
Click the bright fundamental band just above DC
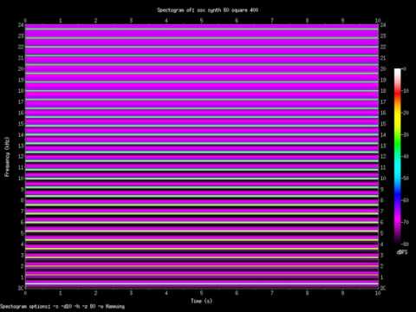pyautogui.click(x=202, y=284)
